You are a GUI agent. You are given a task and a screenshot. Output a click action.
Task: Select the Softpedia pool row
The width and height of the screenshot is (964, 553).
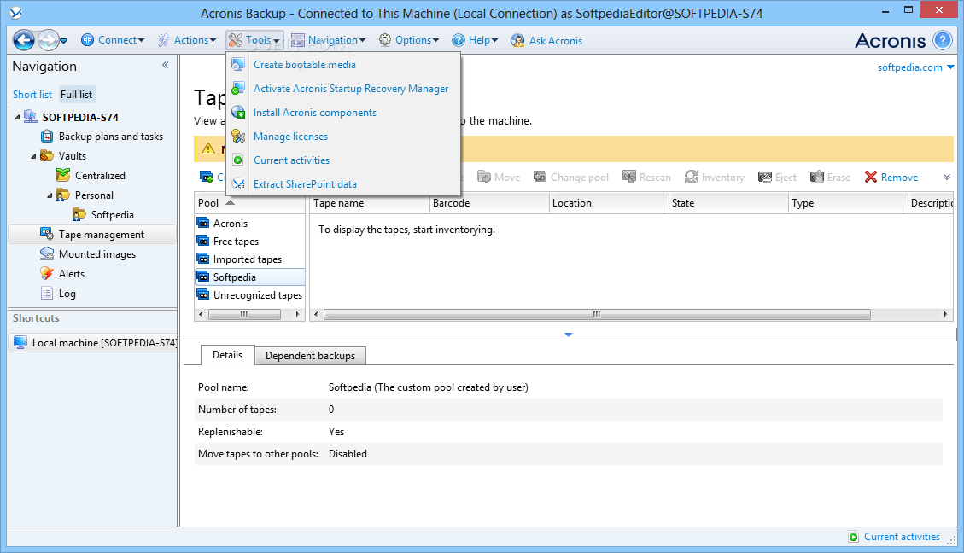click(x=249, y=277)
